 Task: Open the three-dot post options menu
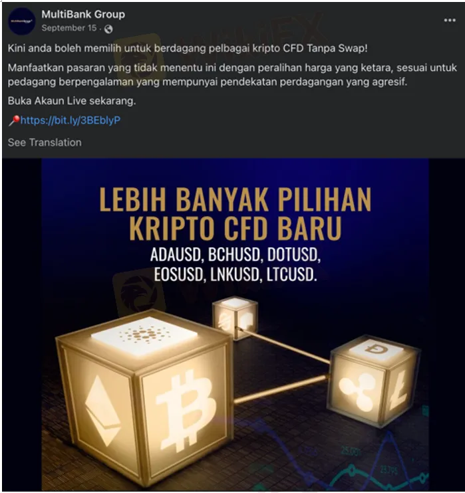[x=450, y=21]
